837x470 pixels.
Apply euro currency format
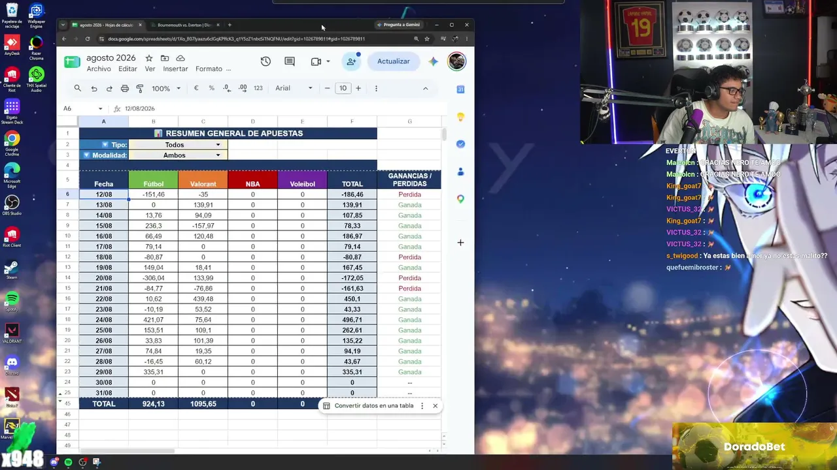coord(196,88)
